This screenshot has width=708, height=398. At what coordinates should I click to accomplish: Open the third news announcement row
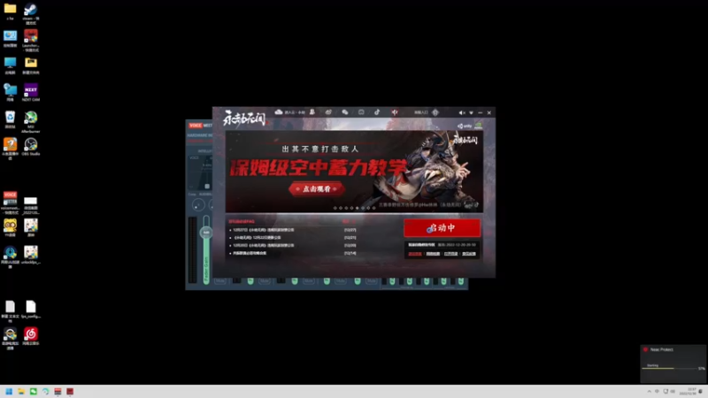click(x=293, y=246)
